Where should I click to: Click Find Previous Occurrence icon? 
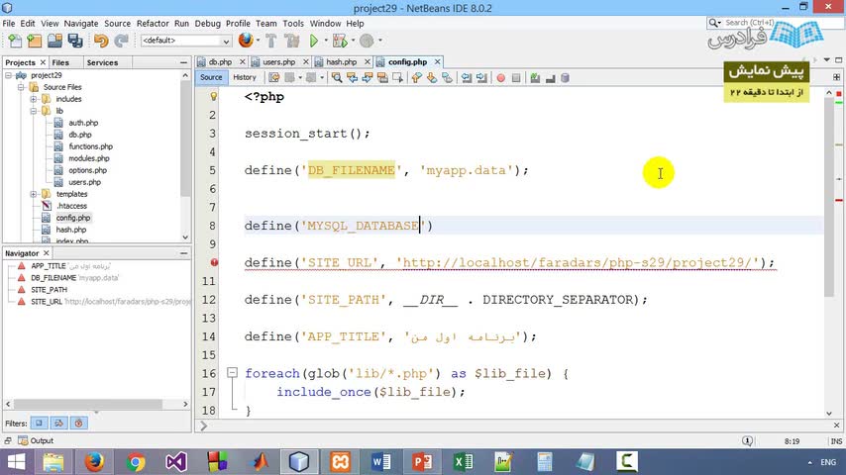tap(353, 77)
